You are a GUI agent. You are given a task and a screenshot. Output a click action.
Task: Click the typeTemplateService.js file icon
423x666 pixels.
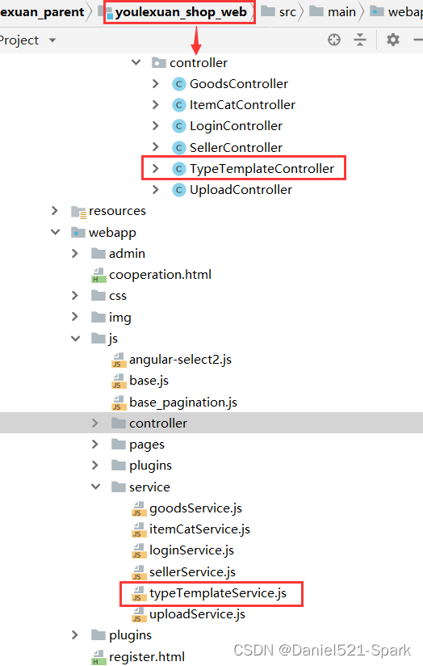point(139,593)
